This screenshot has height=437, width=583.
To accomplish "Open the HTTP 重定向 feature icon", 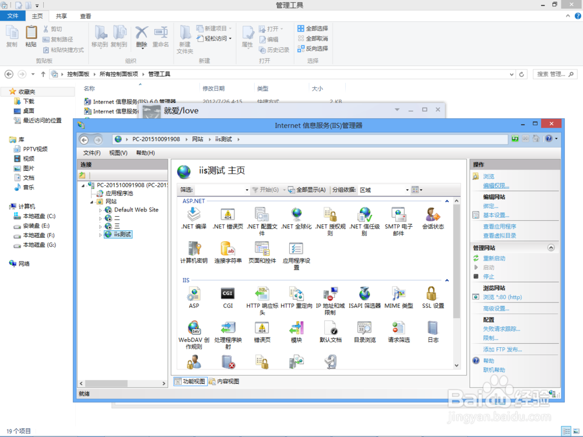I will pos(296,296).
